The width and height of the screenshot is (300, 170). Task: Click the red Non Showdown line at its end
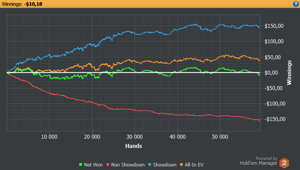click(x=259, y=121)
